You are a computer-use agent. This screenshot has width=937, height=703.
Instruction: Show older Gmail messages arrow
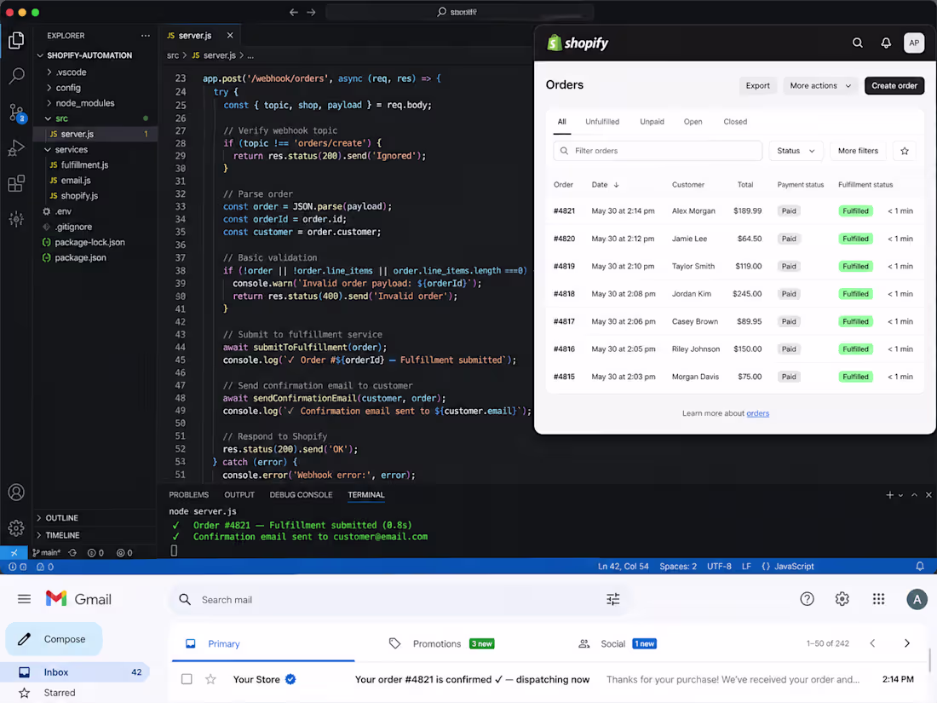[x=907, y=643]
